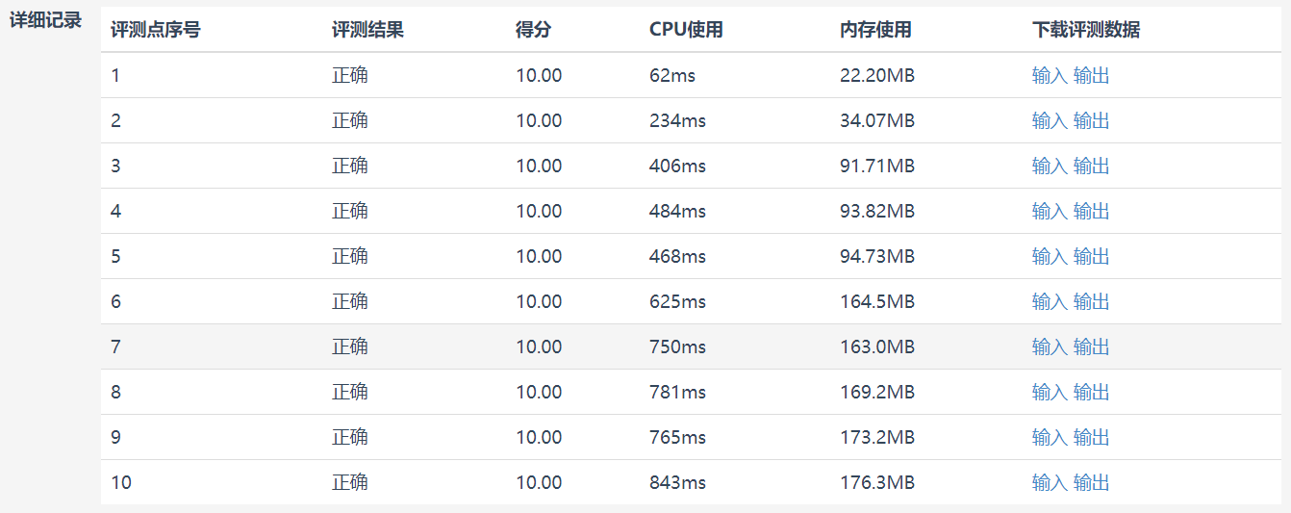Download 输入 for the 625ms test point
The width and height of the screenshot is (1291, 513).
[x=1050, y=301]
